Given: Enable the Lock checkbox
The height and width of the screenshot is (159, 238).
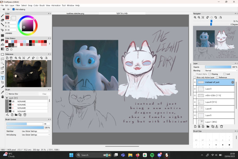Looking at the screenshot, I should tap(224, 74).
